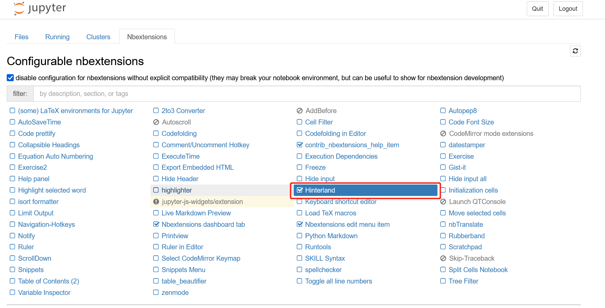Image resolution: width=605 pixels, height=308 pixels.
Task: Open Equation Auto Numbering extension
Action: click(x=56, y=156)
